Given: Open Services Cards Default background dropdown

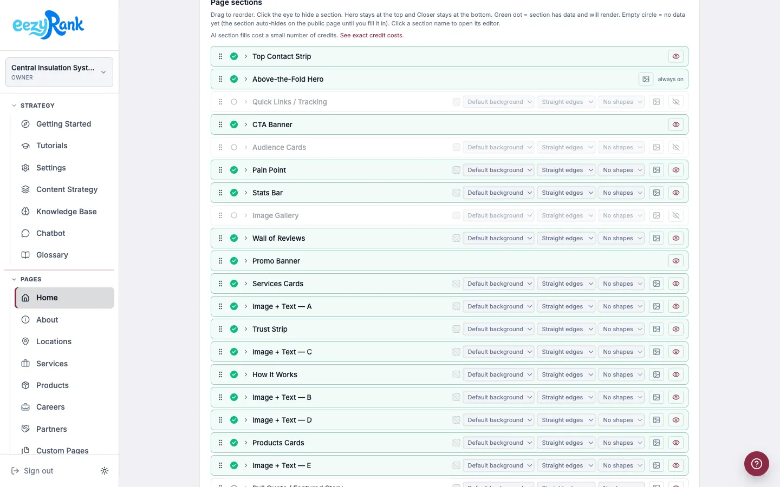Looking at the screenshot, I should [498, 284].
